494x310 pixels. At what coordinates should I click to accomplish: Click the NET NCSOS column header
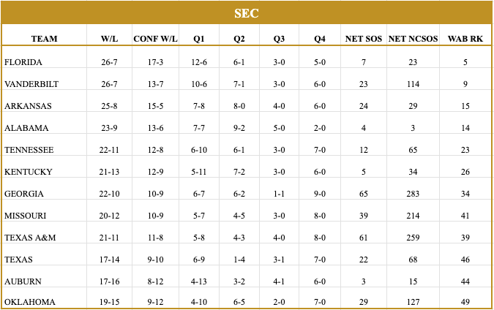pyautogui.click(x=413, y=38)
